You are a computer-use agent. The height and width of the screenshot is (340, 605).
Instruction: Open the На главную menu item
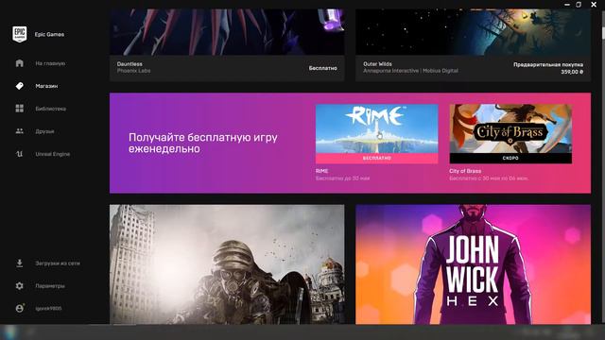[x=50, y=63]
